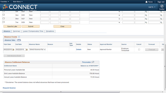Tick the Cancel checkbox for absence row

(139, 49)
